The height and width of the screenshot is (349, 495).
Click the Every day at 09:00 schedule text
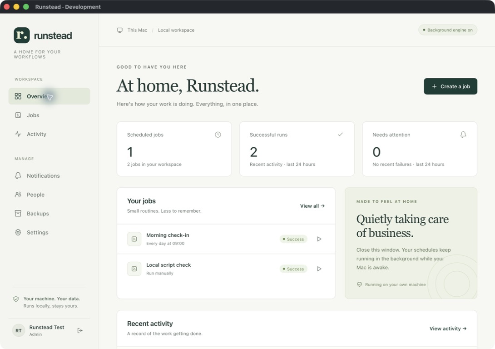pyautogui.click(x=165, y=244)
